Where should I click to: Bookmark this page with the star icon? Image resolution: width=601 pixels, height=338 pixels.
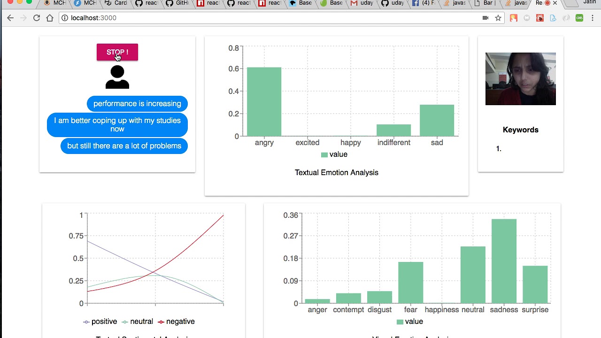click(x=498, y=18)
